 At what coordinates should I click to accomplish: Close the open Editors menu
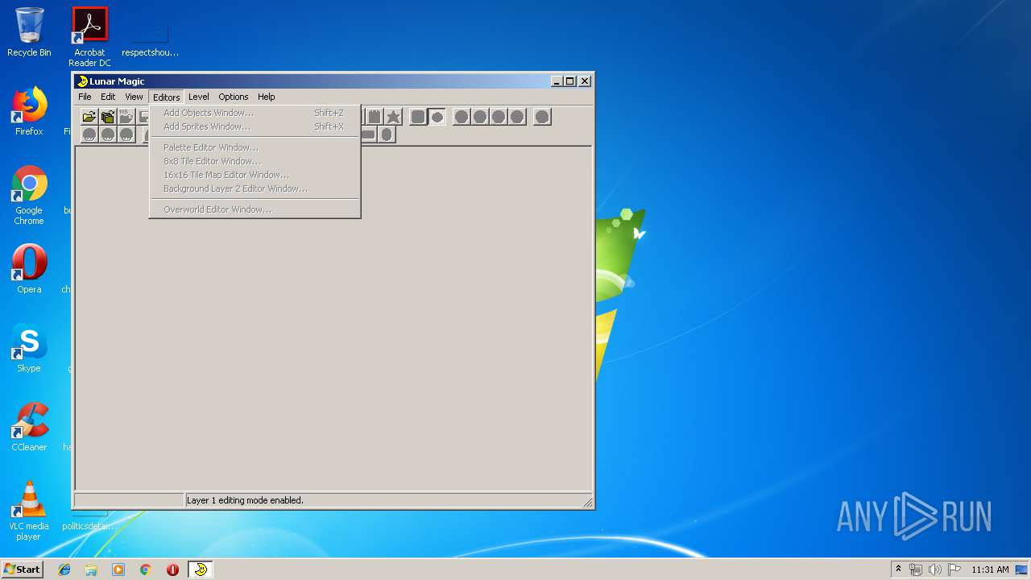[x=167, y=97]
